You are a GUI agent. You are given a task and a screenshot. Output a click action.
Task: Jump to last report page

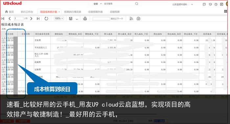[x=38, y=19]
